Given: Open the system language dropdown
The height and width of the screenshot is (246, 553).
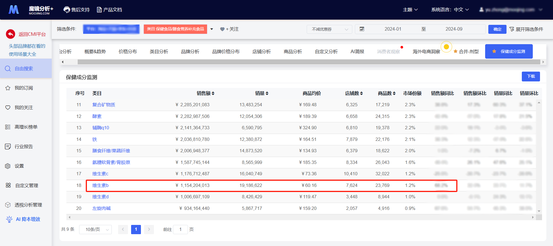Looking at the screenshot, I should coord(450,10).
